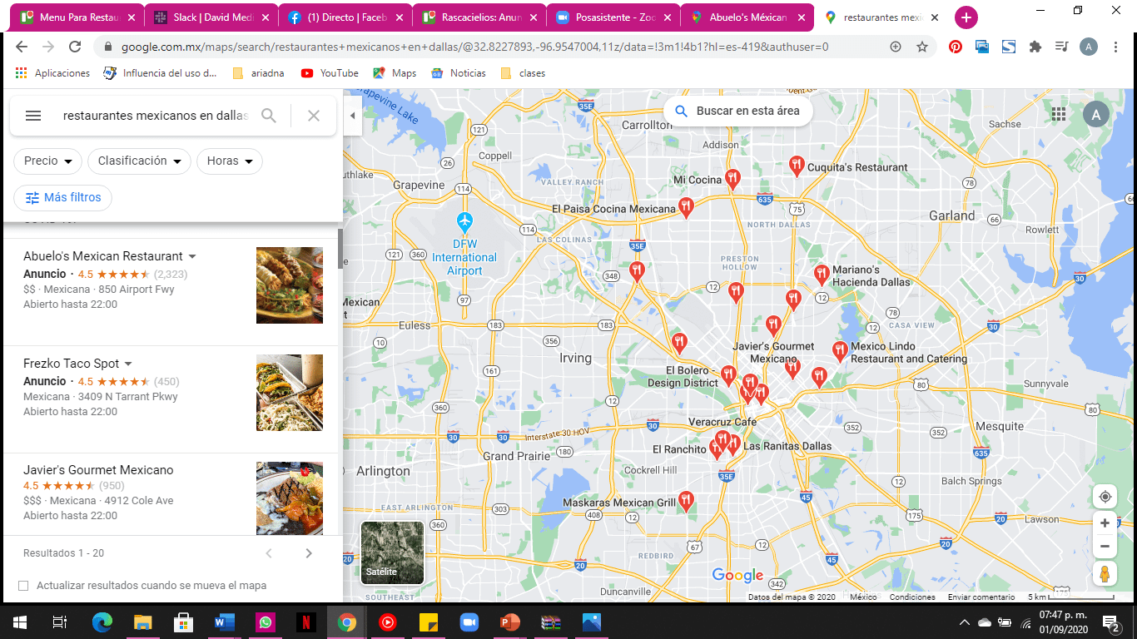1137x639 pixels.
Task: Click the Mariano's Hacienda Dallas pin
Action: [822, 275]
